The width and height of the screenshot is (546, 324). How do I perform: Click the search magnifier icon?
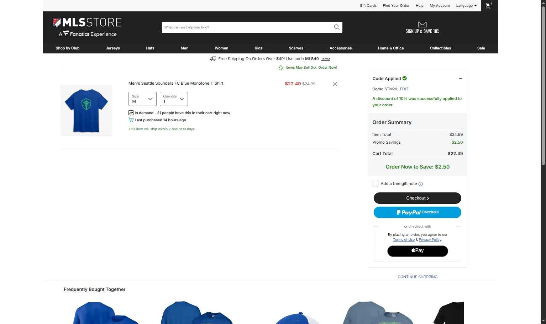336,27
